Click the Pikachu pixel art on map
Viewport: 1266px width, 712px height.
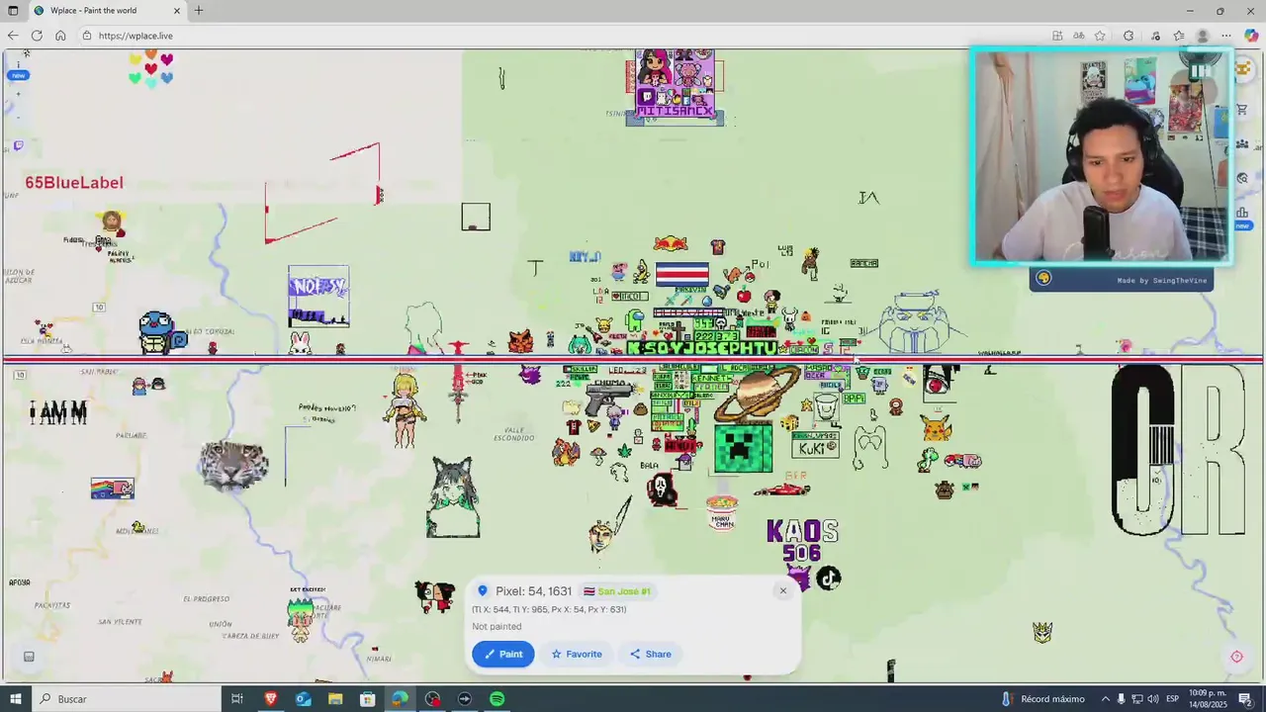point(935,425)
